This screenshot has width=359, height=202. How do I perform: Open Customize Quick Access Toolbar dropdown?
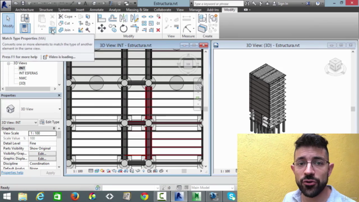135,3
